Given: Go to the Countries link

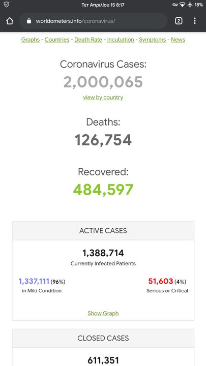Looking at the screenshot, I should (x=57, y=40).
